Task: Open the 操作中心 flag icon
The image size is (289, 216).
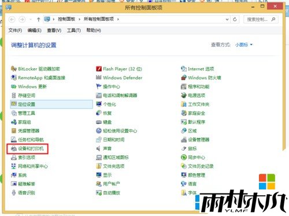Action: pos(99,87)
